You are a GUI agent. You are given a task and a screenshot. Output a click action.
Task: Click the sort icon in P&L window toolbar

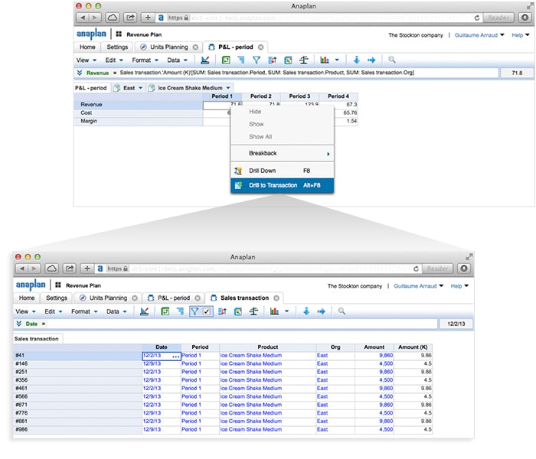click(x=272, y=60)
